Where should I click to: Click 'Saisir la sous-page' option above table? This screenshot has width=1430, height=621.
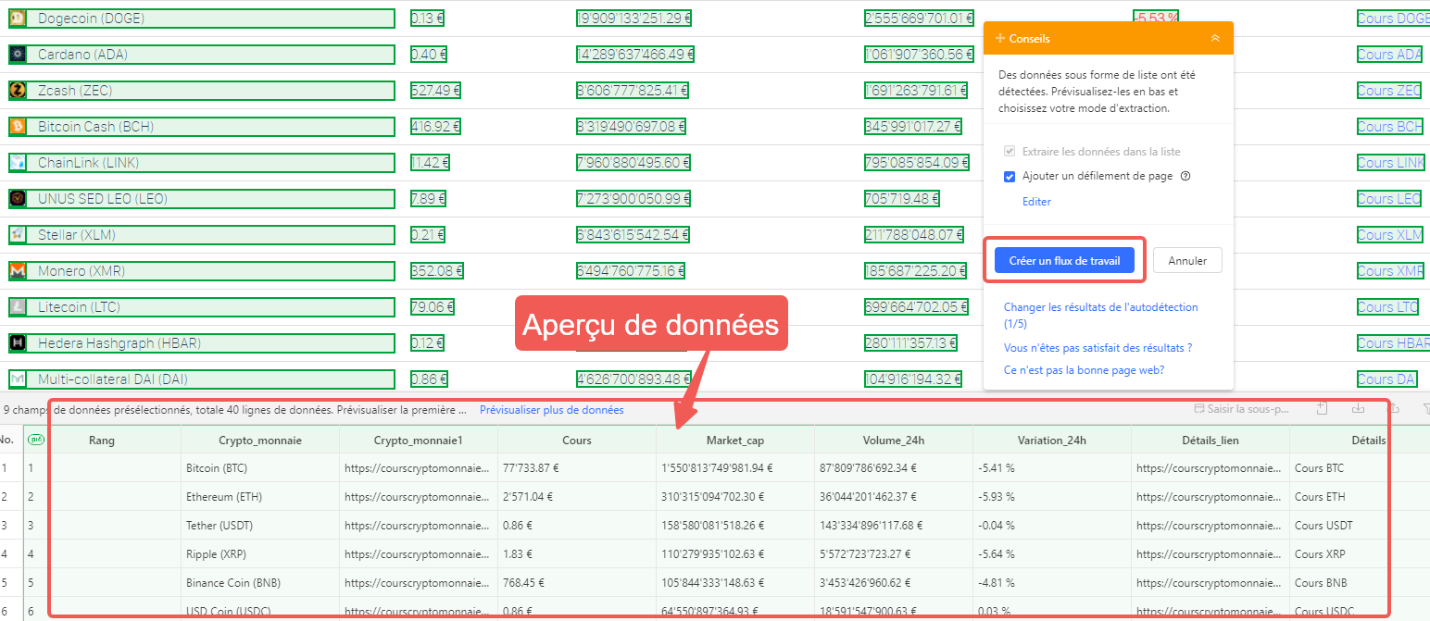click(x=1241, y=409)
